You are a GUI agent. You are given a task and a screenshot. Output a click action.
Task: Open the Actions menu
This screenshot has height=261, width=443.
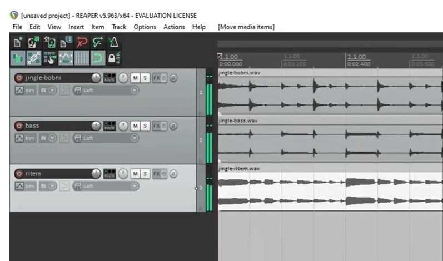point(174,27)
